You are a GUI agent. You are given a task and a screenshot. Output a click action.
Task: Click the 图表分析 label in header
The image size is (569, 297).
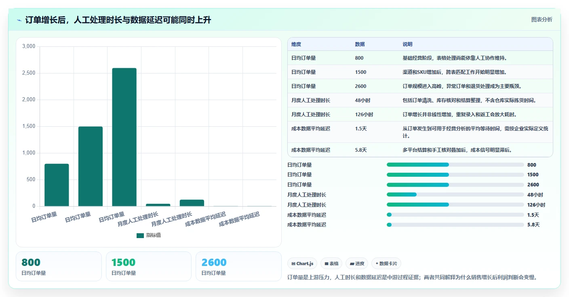[x=542, y=19]
